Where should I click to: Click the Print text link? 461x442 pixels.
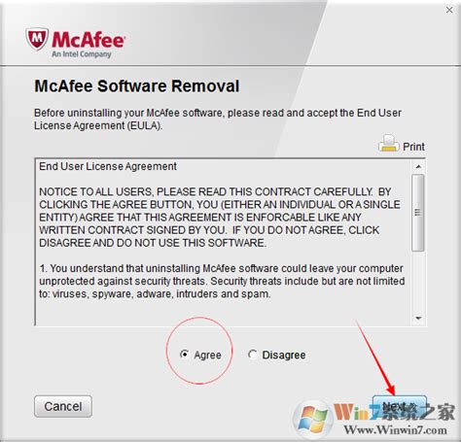click(413, 147)
